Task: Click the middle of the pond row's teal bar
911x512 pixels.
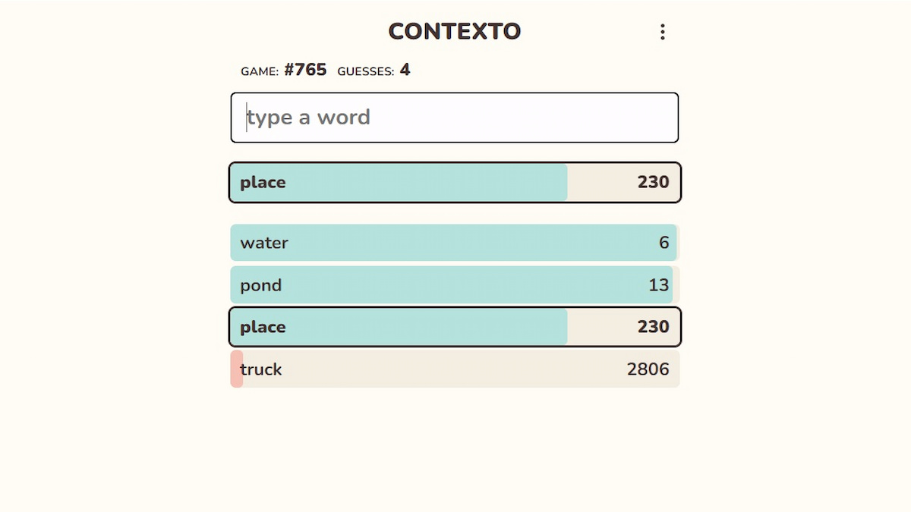Action: pyautogui.click(x=452, y=285)
